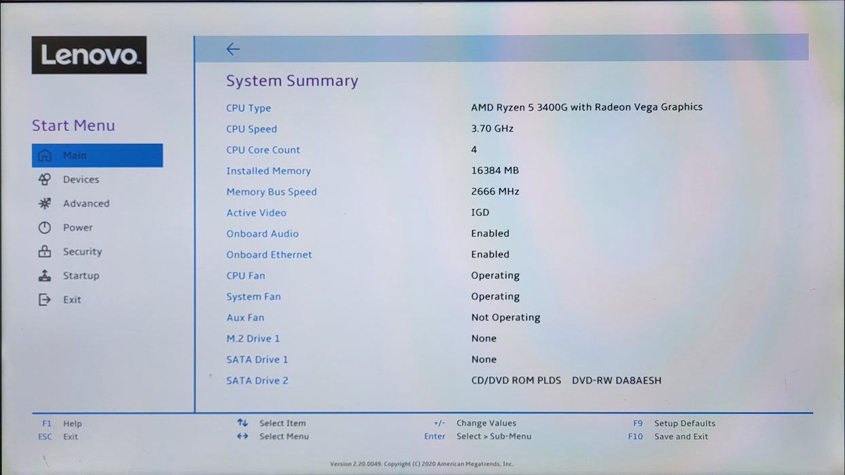Select the CPU Fan label
The height and width of the screenshot is (475, 845).
(246, 275)
